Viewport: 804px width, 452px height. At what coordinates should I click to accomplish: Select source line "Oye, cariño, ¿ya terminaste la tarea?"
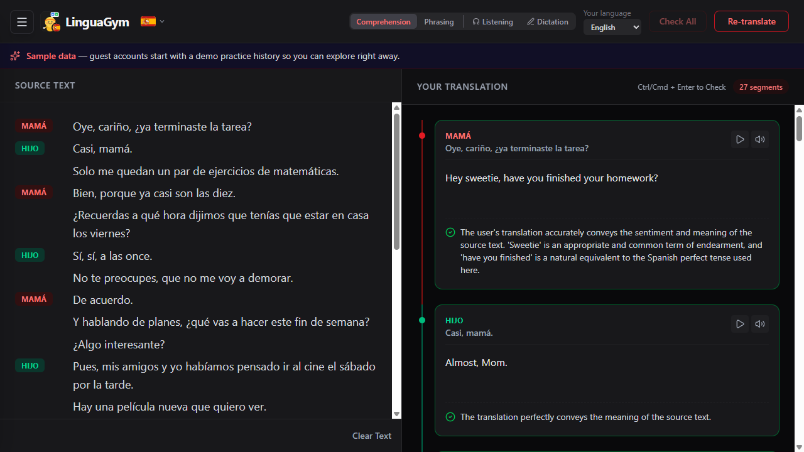tap(162, 127)
